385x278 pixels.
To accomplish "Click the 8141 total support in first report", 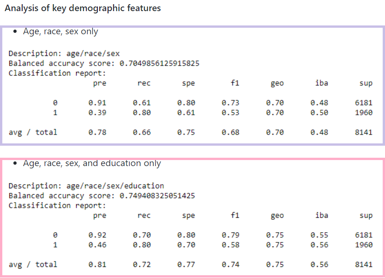I will point(363,132).
